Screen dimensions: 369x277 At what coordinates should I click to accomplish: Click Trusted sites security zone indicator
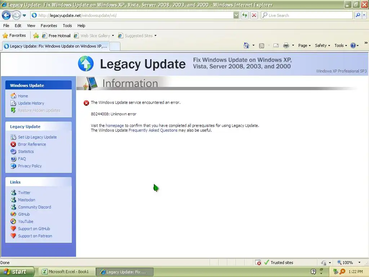coord(279,263)
